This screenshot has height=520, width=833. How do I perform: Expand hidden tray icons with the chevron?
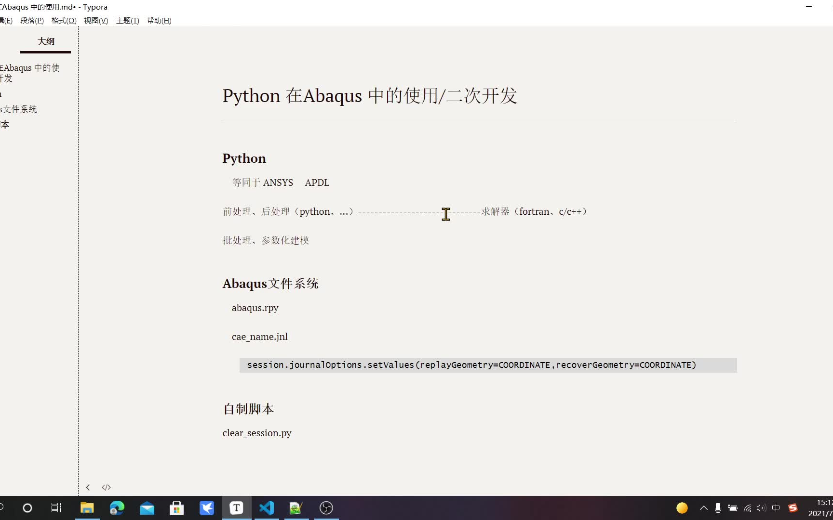[x=704, y=508]
